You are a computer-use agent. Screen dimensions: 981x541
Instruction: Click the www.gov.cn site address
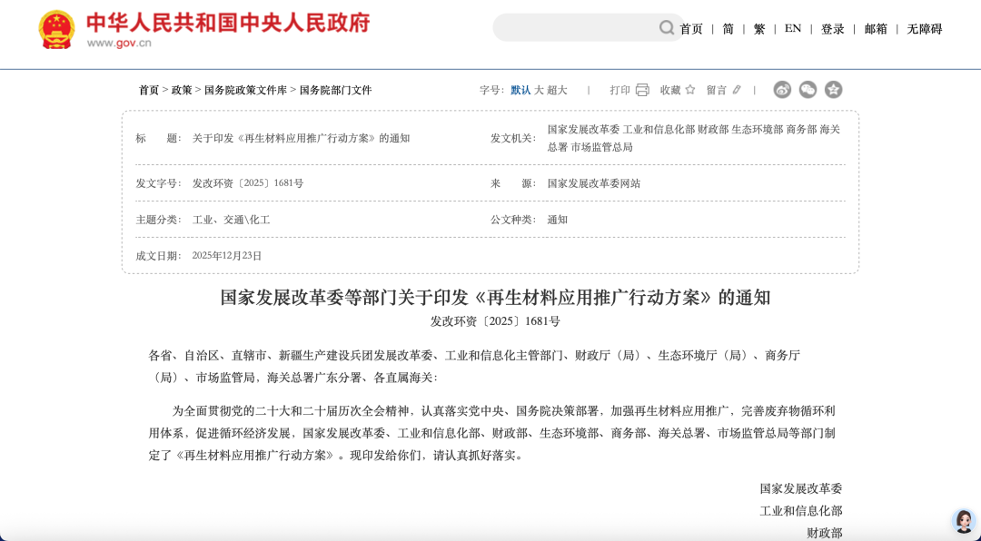tap(119, 44)
